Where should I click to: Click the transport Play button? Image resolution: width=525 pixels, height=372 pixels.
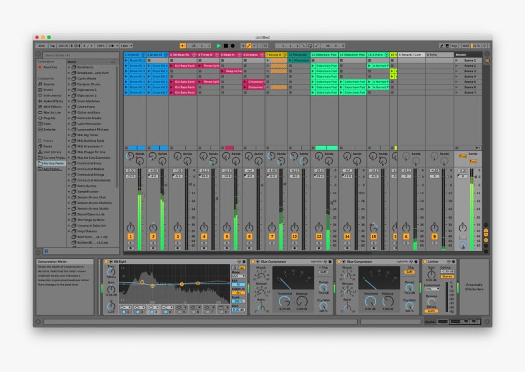[x=219, y=46]
